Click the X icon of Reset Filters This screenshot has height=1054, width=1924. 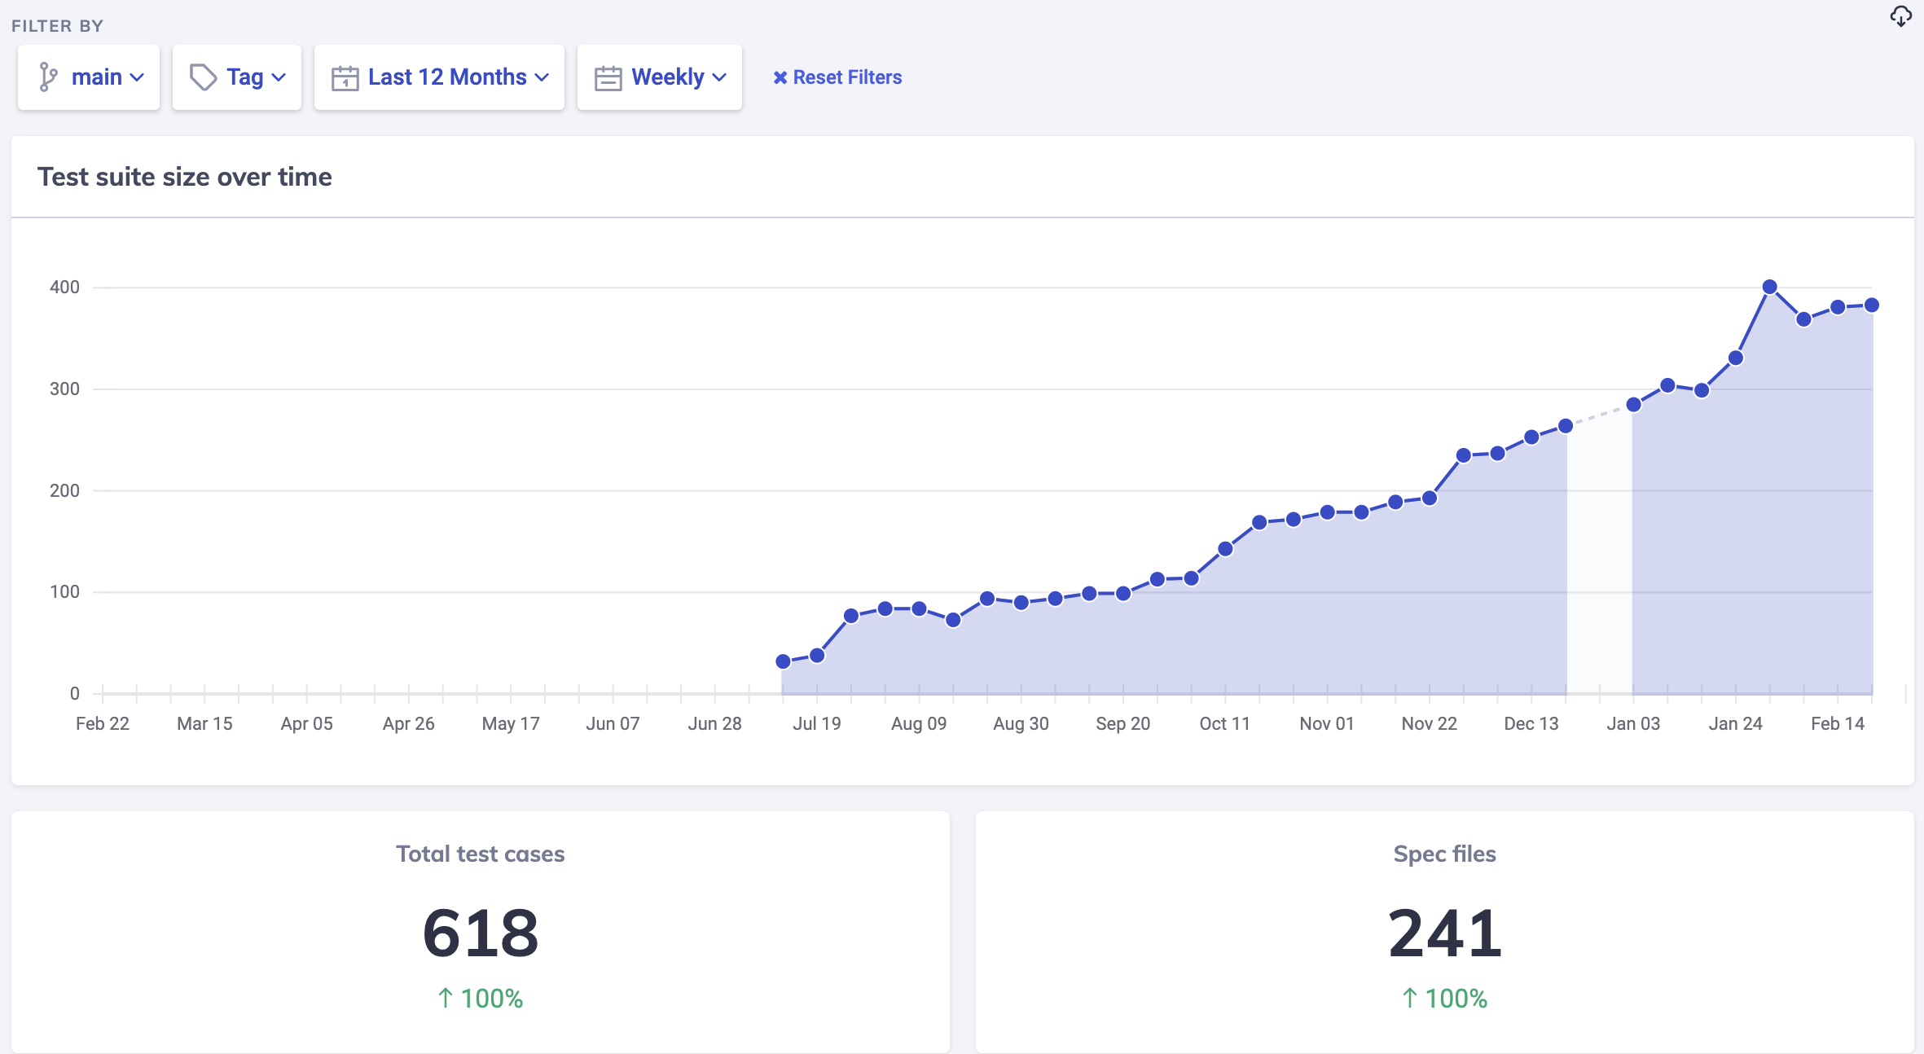(780, 77)
